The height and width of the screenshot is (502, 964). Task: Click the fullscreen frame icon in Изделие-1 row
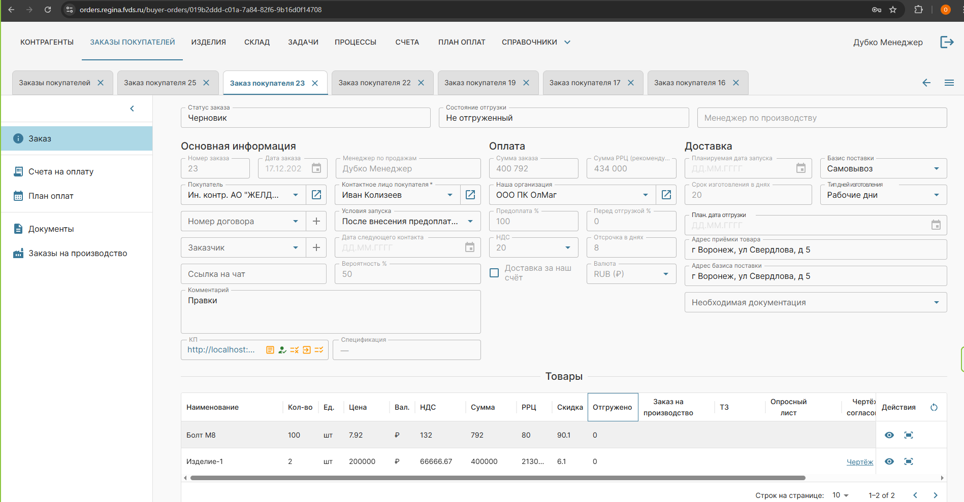coord(909,461)
